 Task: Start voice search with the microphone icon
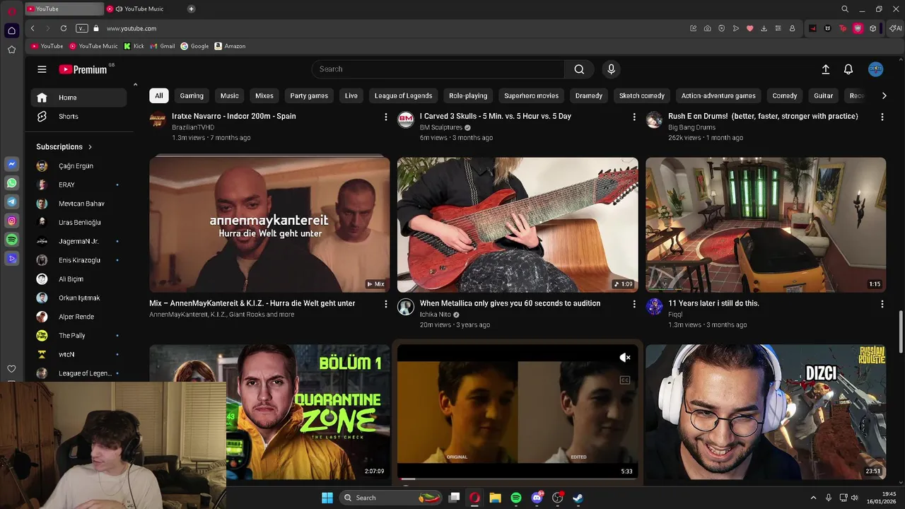pos(612,69)
